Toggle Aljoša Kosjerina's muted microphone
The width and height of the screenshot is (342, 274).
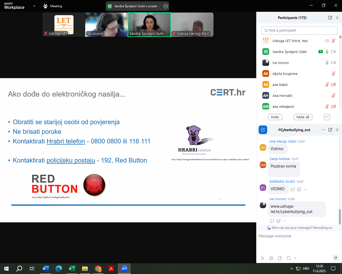coord(333,74)
